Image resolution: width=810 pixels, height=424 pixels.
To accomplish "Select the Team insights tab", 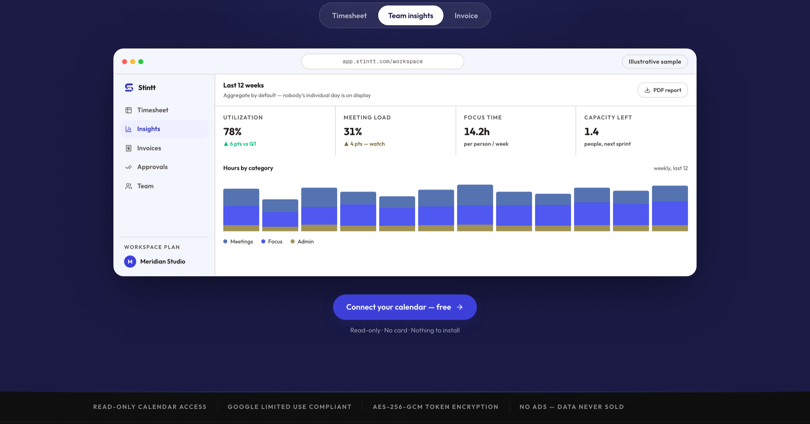I will tap(411, 16).
